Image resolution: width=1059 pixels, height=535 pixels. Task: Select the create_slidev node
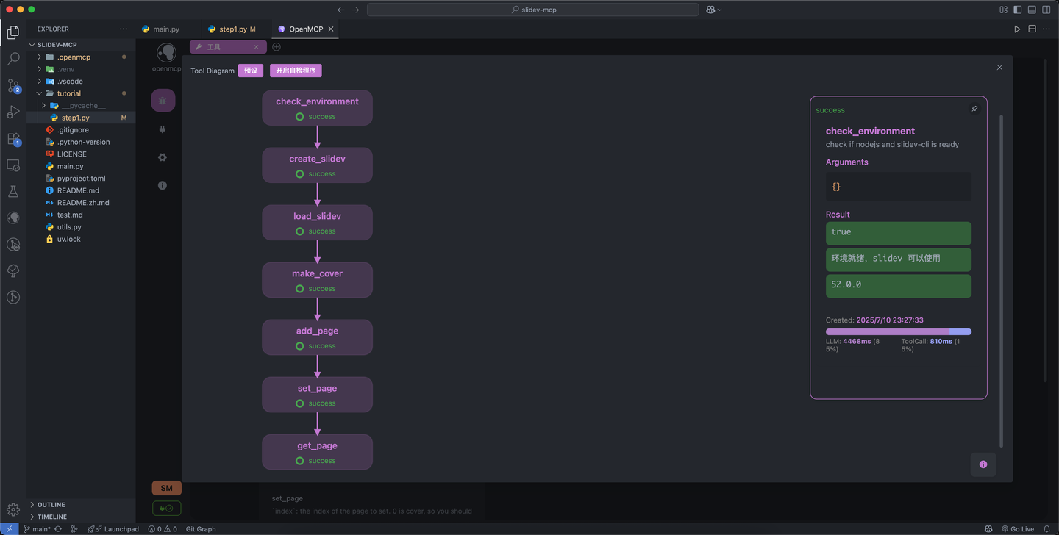tap(317, 165)
